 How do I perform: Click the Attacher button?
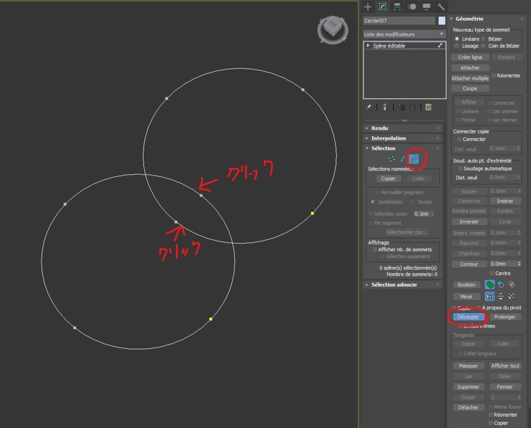470,68
